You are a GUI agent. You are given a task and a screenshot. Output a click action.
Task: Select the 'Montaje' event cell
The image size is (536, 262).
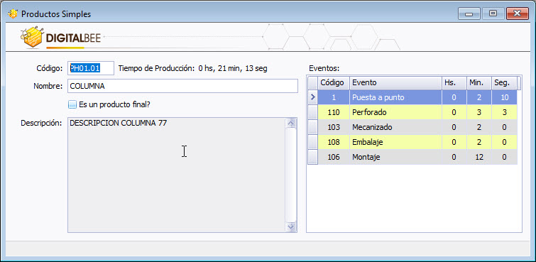(x=395, y=158)
